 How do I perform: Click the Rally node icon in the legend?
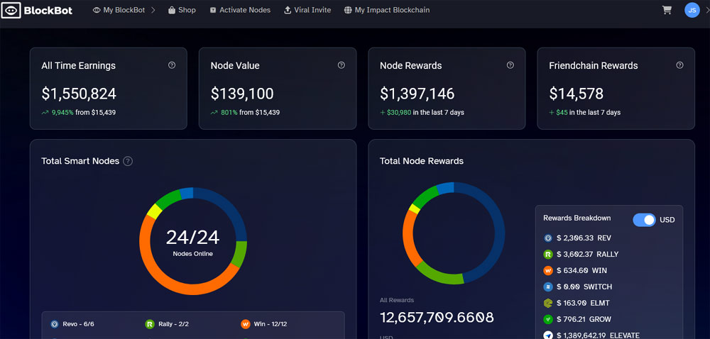pyautogui.click(x=150, y=324)
